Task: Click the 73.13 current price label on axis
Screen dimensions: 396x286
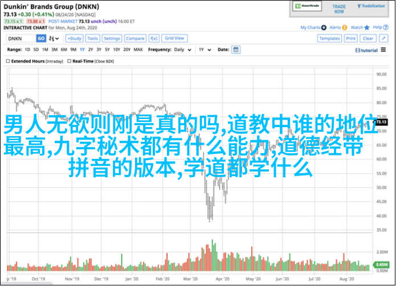Action: tap(381, 122)
